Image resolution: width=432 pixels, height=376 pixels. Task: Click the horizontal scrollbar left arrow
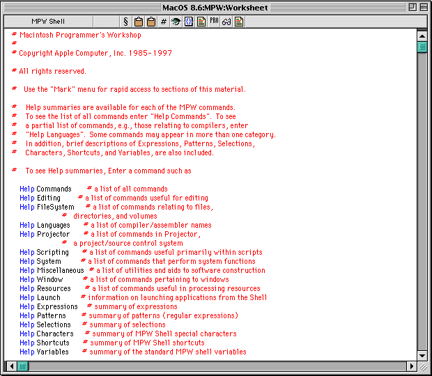(x=11, y=366)
